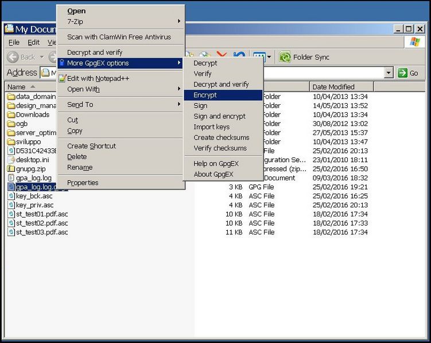Choose Verify in GpgEX submenu

tap(223, 74)
